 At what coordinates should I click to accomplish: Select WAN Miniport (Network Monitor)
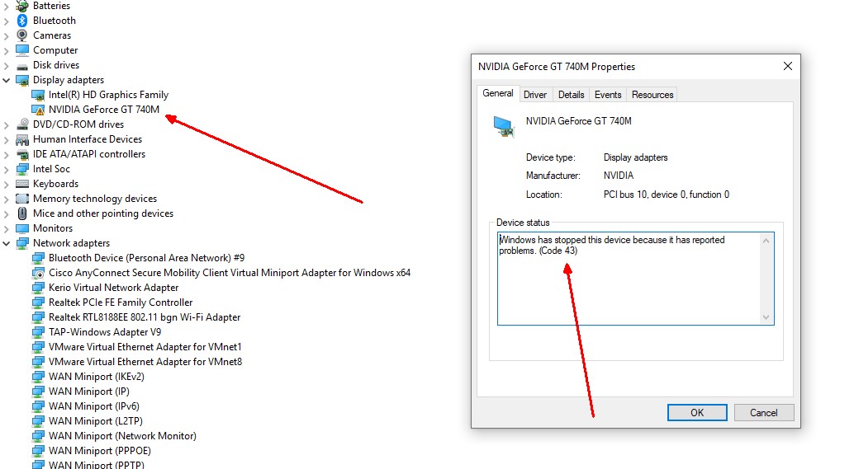tap(122, 436)
